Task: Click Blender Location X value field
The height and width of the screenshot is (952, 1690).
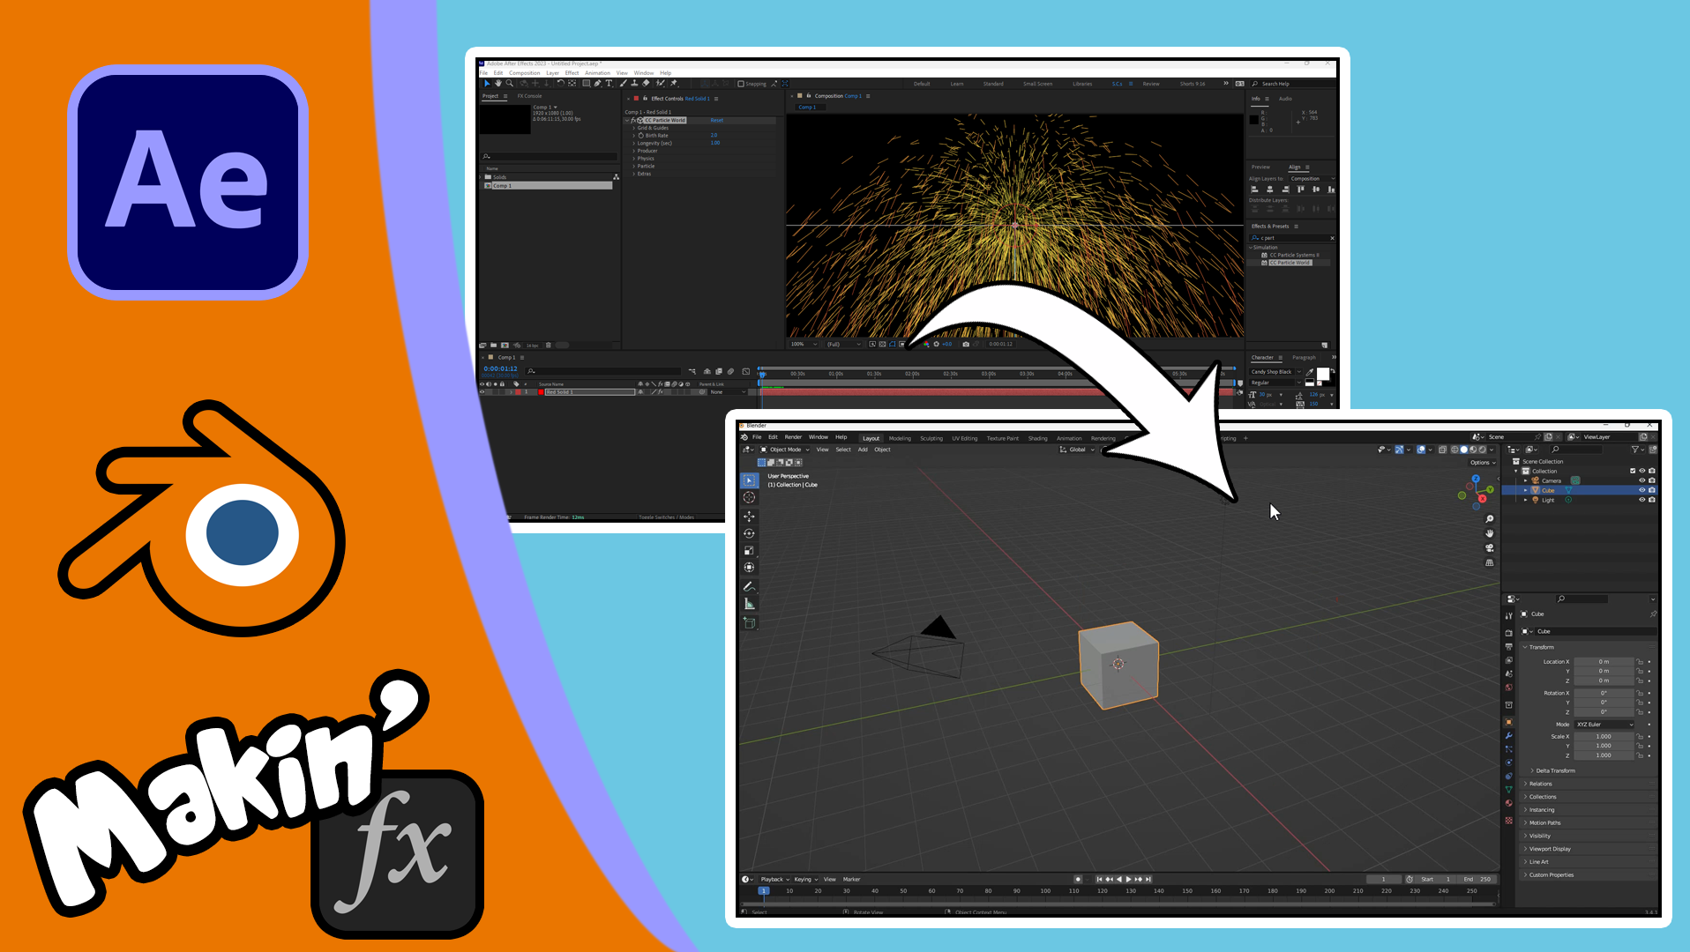Action: (x=1604, y=662)
